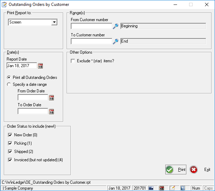Image resolution: width=215 pixels, height=191 pixels.
Task: Open calendar for From Order Date
Action: (x=51, y=98)
